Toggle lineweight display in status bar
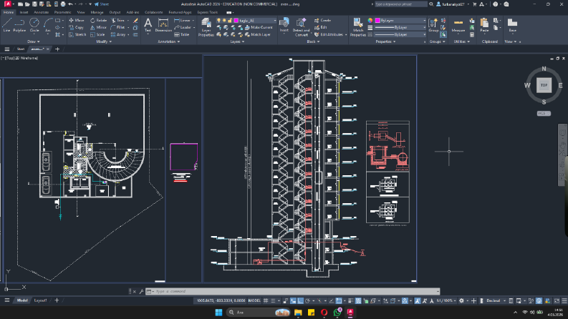The width and height of the screenshot is (568, 319). (350, 300)
